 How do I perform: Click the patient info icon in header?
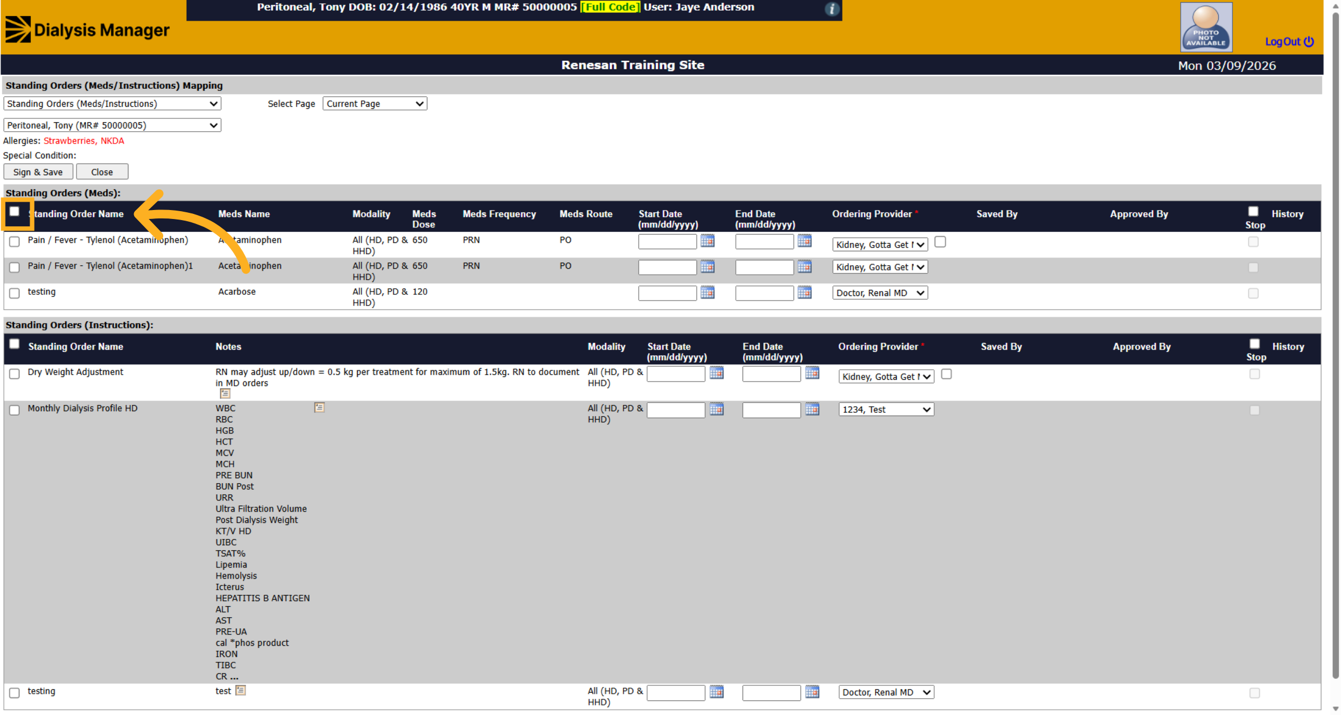click(x=831, y=9)
